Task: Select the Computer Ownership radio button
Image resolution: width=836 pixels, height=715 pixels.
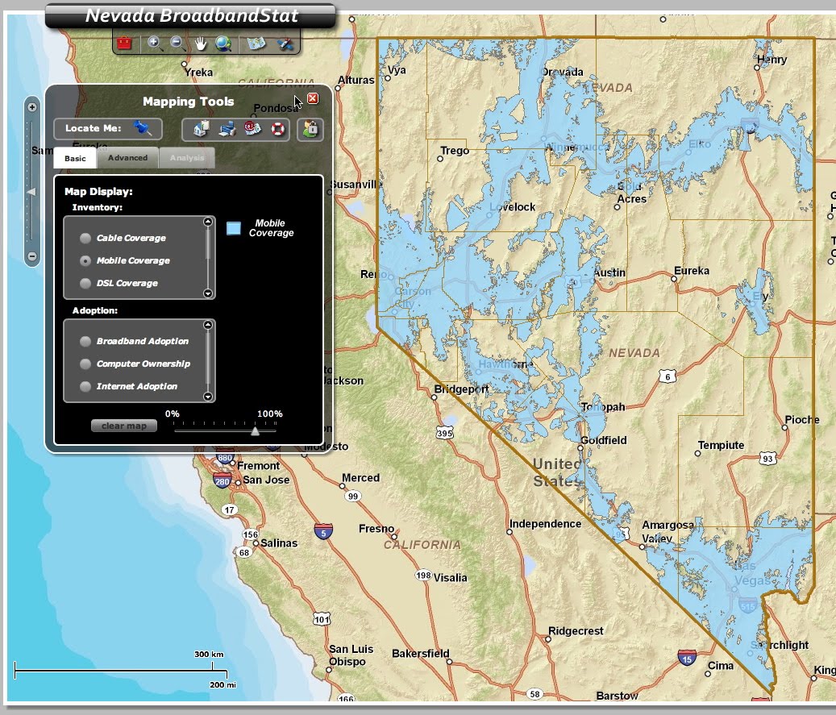Action: point(85,364)
